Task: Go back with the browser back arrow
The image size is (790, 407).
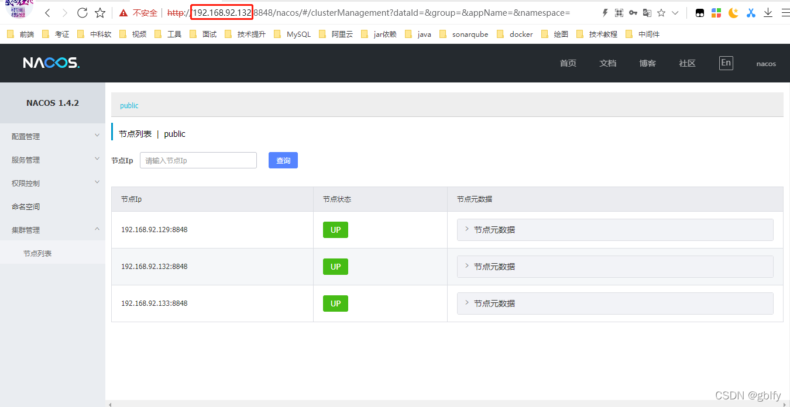Action: 47,12
